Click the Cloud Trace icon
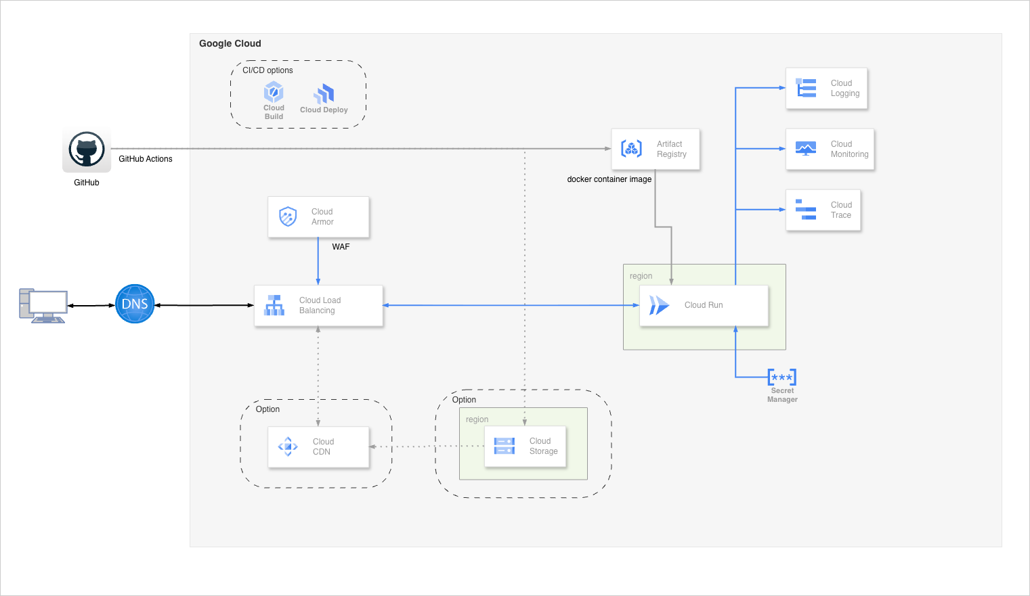The height and width of the screenshot is (596, 1030). [806, 210]
